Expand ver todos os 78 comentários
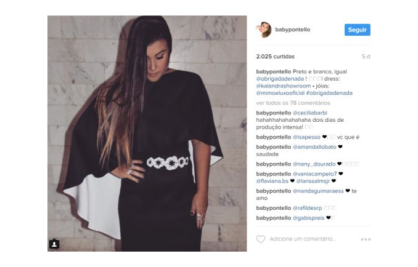Viewport: 418px width, 267px height. coord(293,103)
